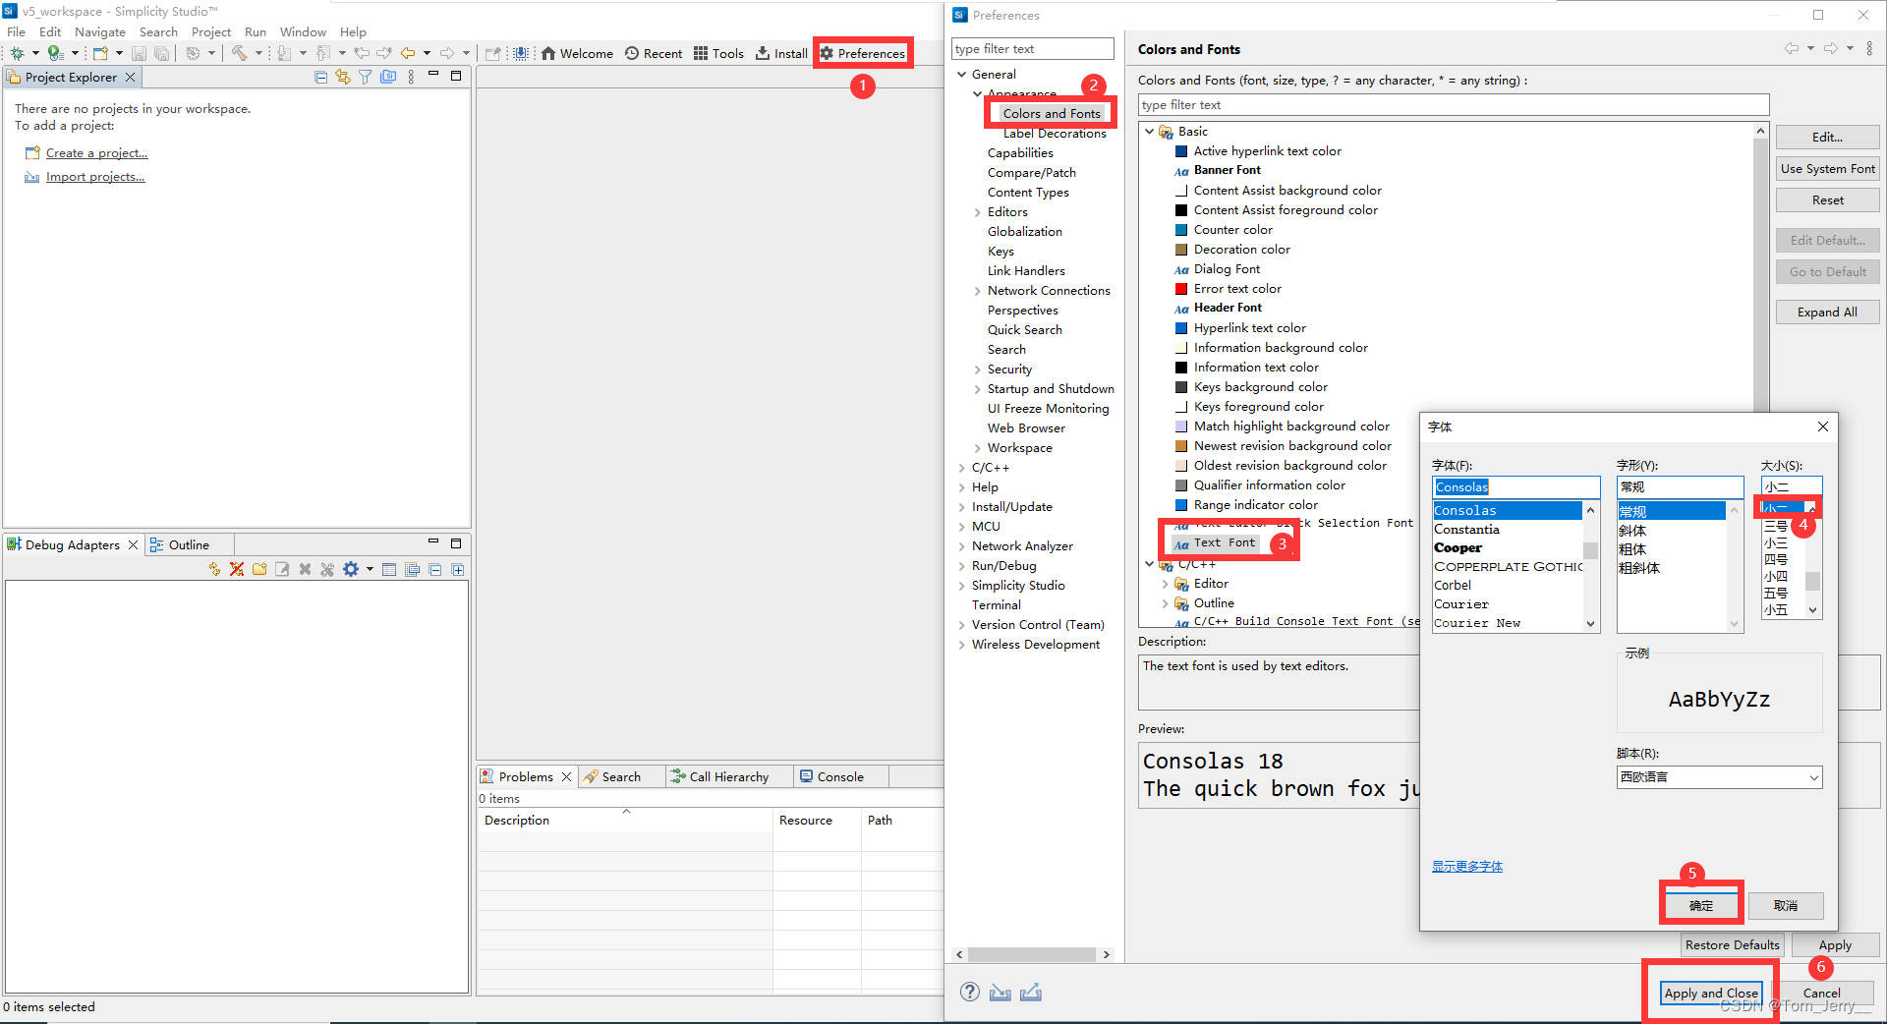Click the Save icon in the toolbar

(139, 53)
